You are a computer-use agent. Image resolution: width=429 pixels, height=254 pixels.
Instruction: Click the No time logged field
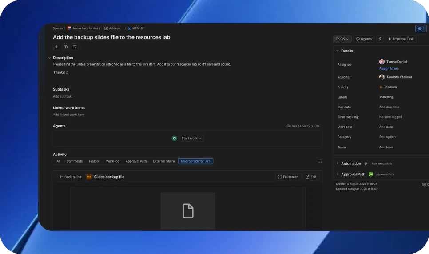point(390,117)
